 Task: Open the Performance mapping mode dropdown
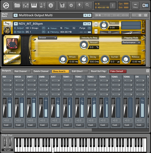[x=131, y=42]
